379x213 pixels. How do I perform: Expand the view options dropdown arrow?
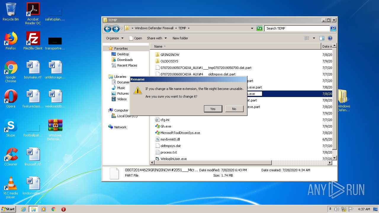(314, 38)
